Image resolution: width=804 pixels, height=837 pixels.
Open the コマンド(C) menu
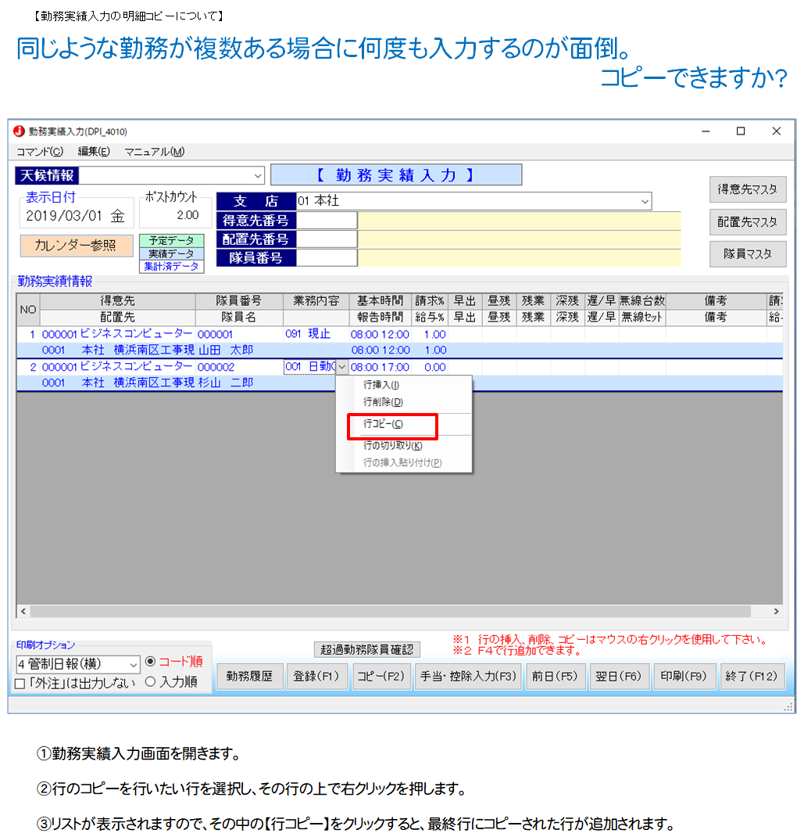(40, 152)
